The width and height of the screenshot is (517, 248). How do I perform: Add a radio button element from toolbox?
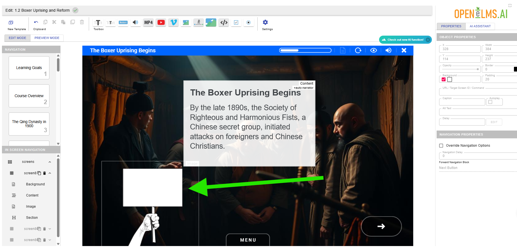pyautogui.click(x=248, y=23)
